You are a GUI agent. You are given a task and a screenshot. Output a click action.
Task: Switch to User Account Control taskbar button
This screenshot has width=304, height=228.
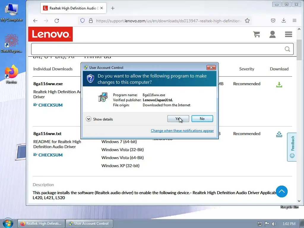pos(89,224)
